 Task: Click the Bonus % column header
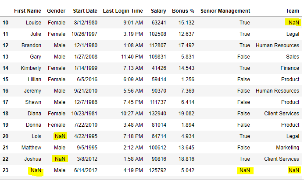click(183, 10)
